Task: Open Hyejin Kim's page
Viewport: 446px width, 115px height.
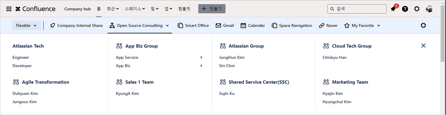Action: [x=333, y=93]
